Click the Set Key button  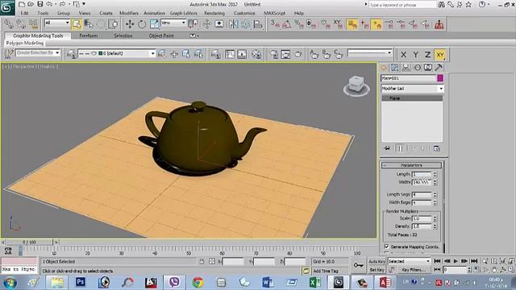[377, 270]
